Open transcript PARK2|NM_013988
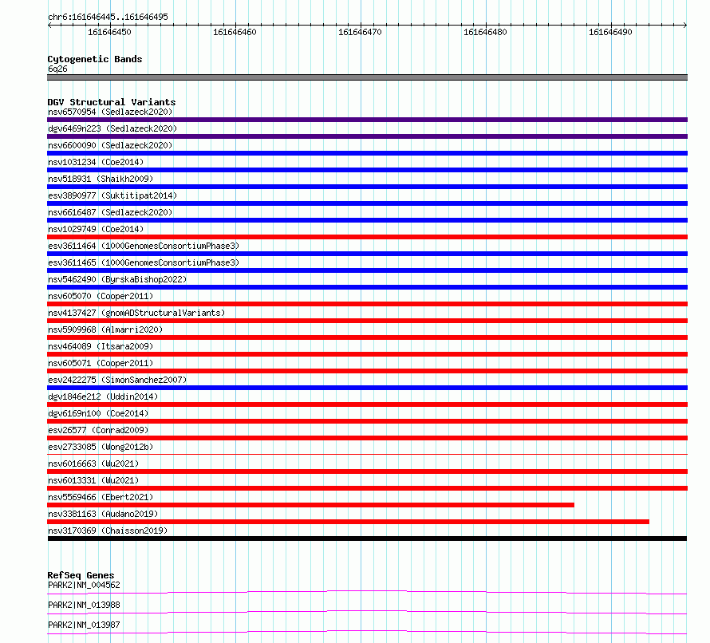This screenshot has height=643, width=710. (84, 605)
